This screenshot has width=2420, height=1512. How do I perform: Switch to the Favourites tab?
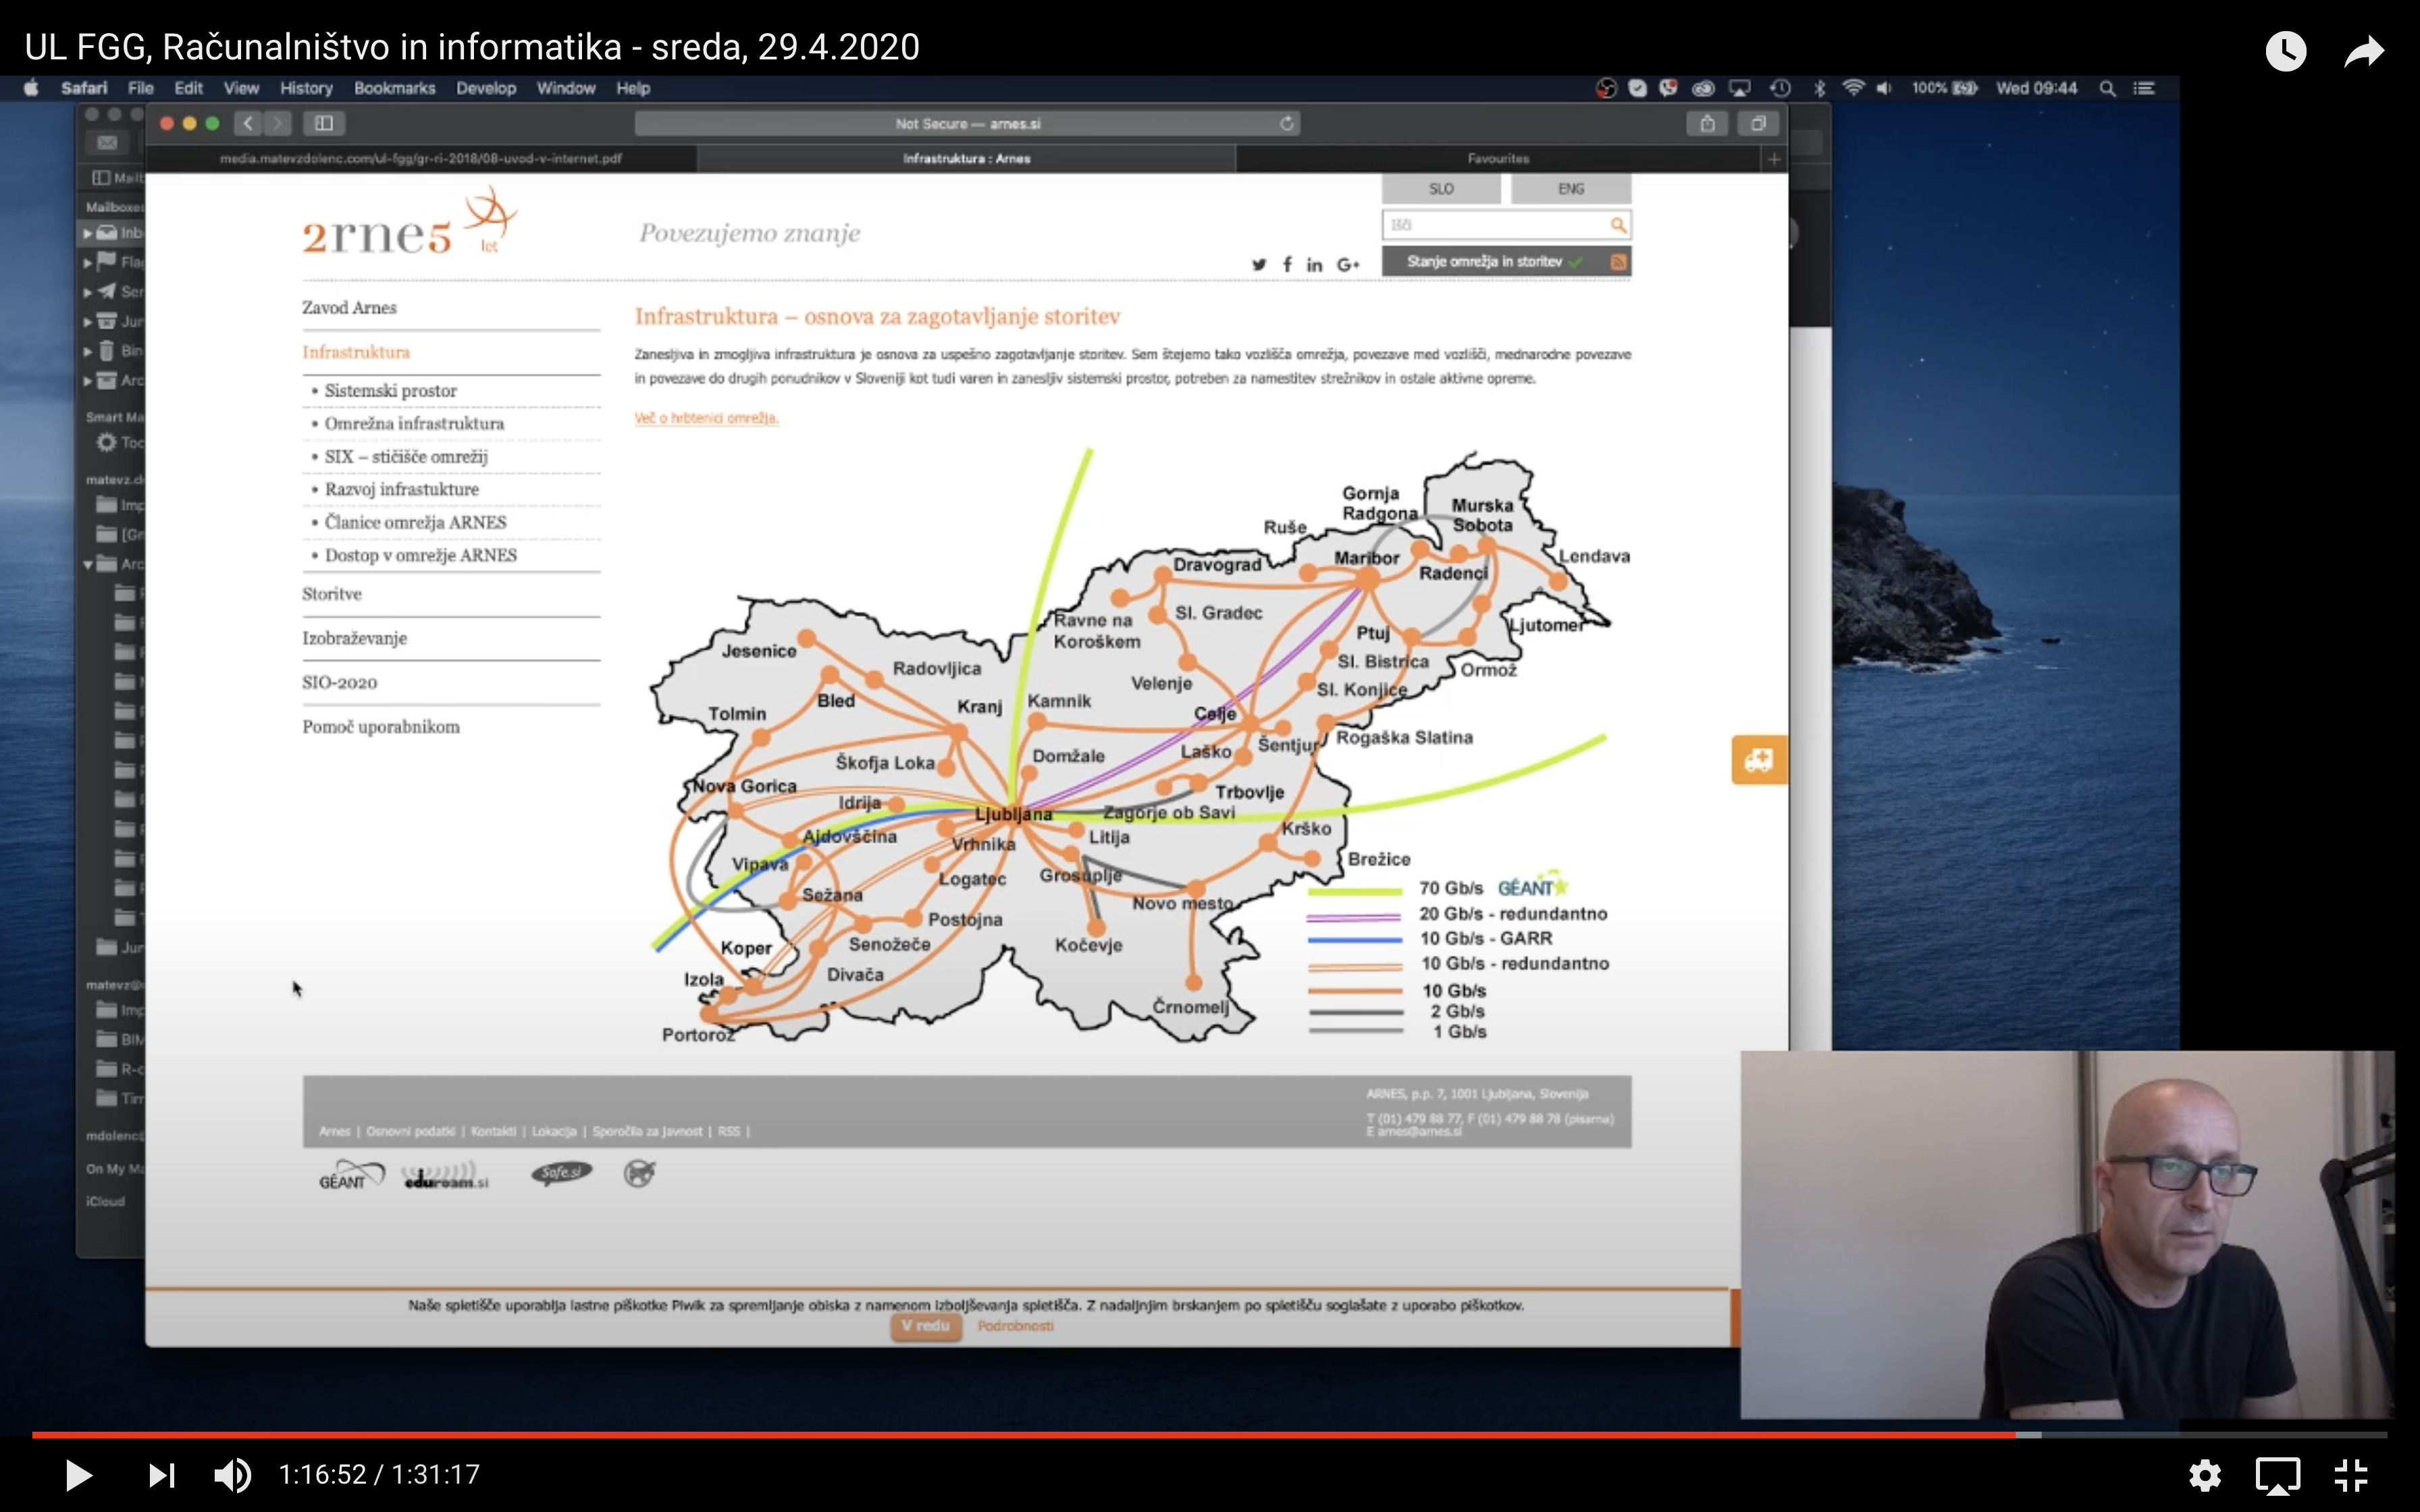point(1497,158)
